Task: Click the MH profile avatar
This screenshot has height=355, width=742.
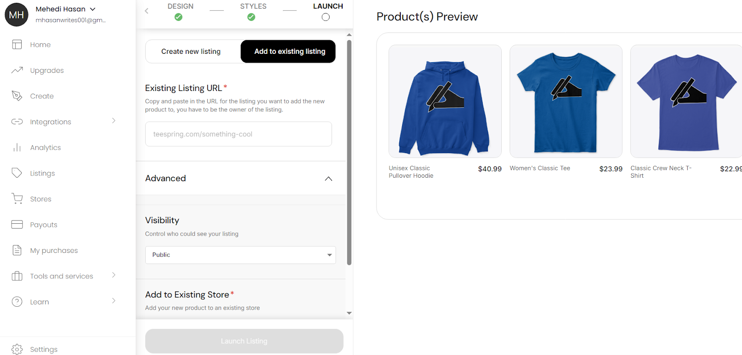Action: click(x=16, y=14)
